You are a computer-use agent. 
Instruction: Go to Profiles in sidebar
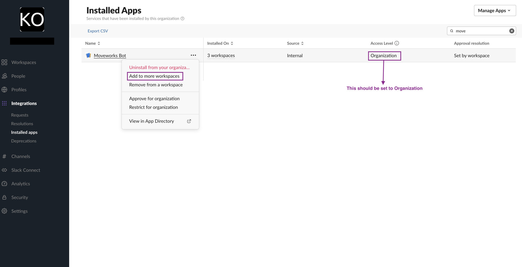19,89
